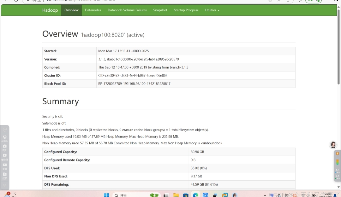
Task: Open the browser favorites list icon
Action: [x=300, y=1]
